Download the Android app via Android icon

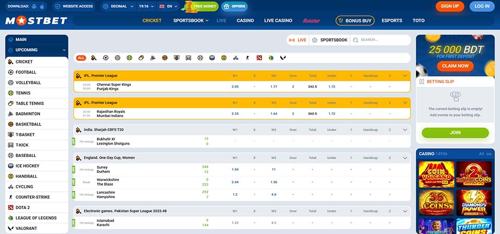(34, 6)
